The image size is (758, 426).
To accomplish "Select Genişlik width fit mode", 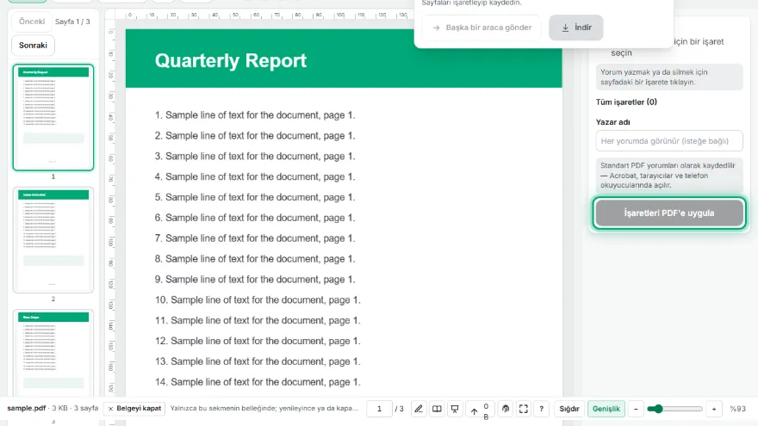I will (x=606, y=409).
